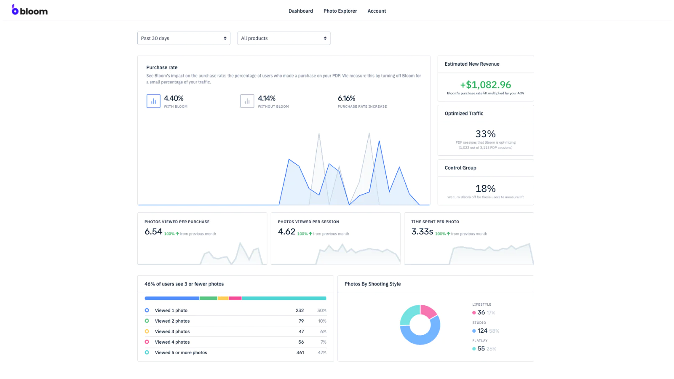This screenshot has height=379, width=674.
Task: Click the 4.40% with Bloom value
Action: point(174,98)
